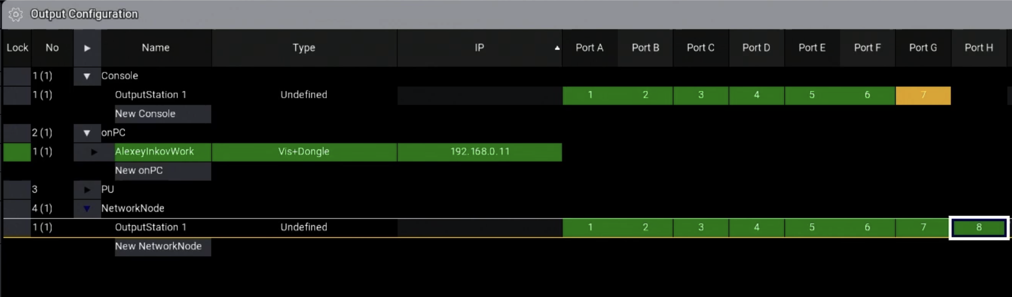The width and height of the screenshot is (1012, 297).
Task: Click the expand-all arrow in the header
Action: 87,48
